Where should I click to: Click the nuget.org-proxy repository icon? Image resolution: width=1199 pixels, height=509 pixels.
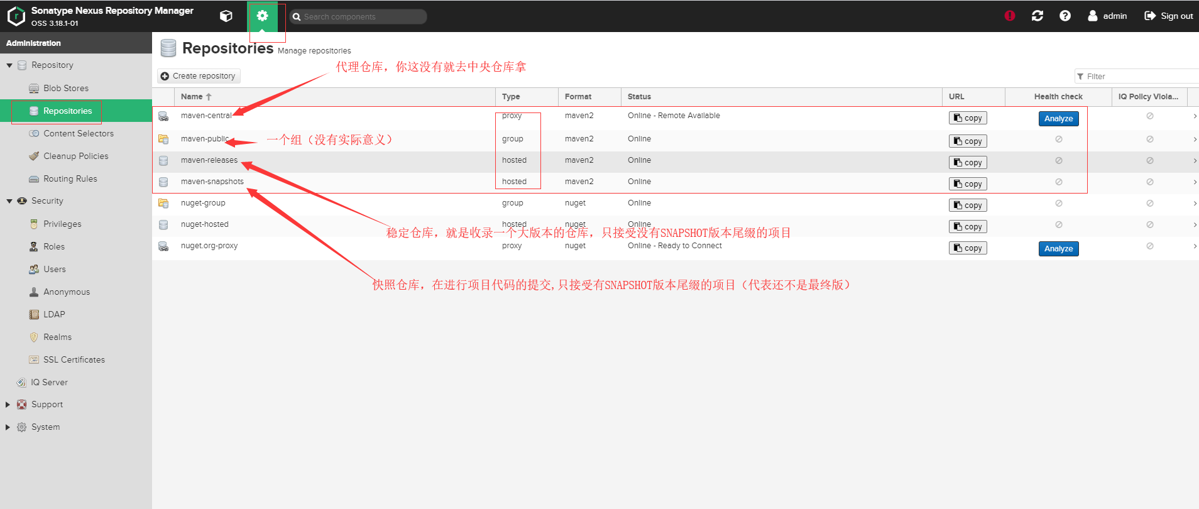163,246
